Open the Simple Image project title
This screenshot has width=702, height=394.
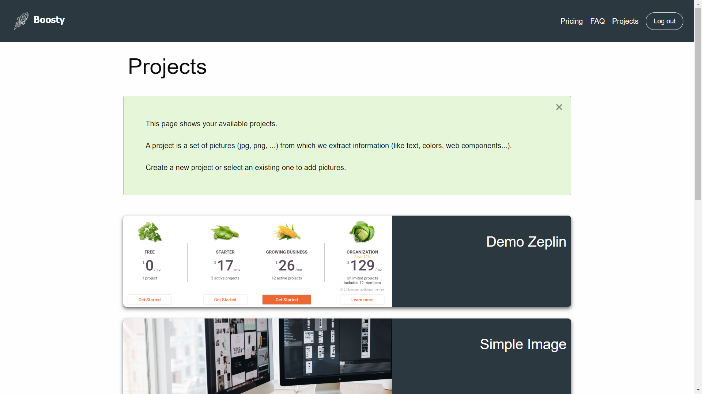pos(523,344)
